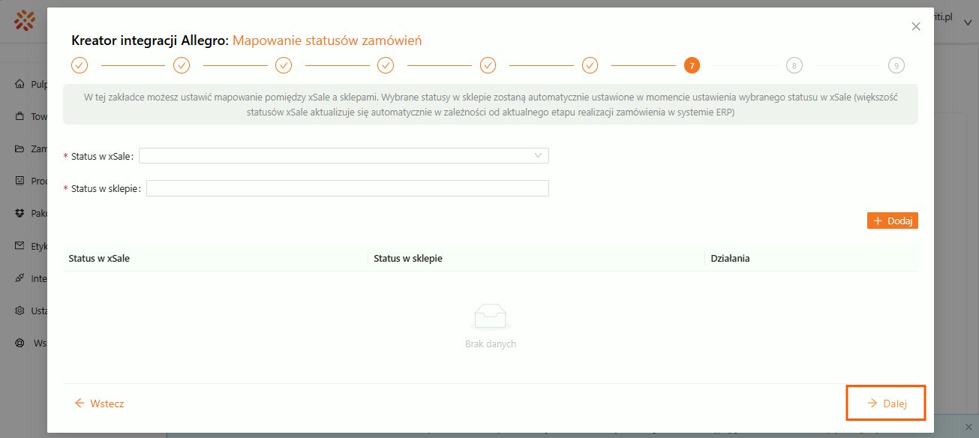Select the sixth completed wizard step
The width and height of the screenshot is (979, 438).
590,65
